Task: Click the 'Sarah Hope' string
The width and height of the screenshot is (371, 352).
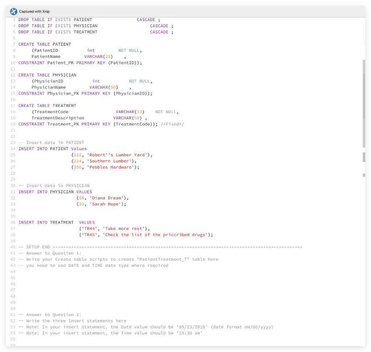Action: 105,204
